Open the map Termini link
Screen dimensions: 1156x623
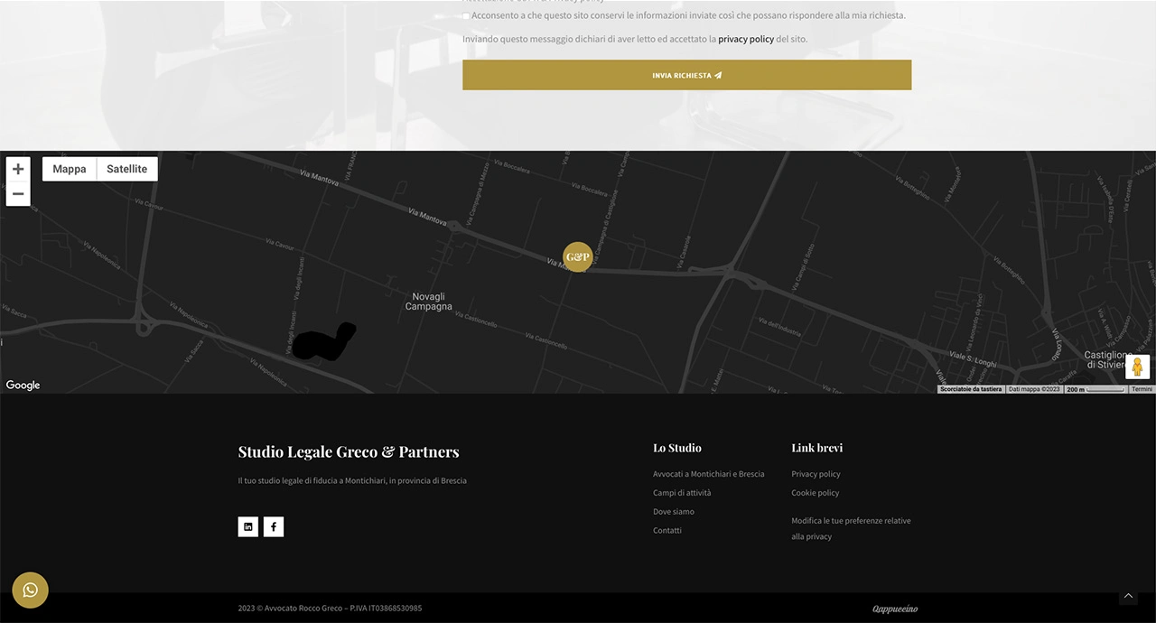pyautogui.click(x=1142, y=389)
